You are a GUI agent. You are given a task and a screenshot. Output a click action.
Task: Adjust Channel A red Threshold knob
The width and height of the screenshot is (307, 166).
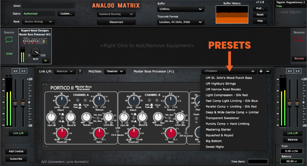coord(62,133)
